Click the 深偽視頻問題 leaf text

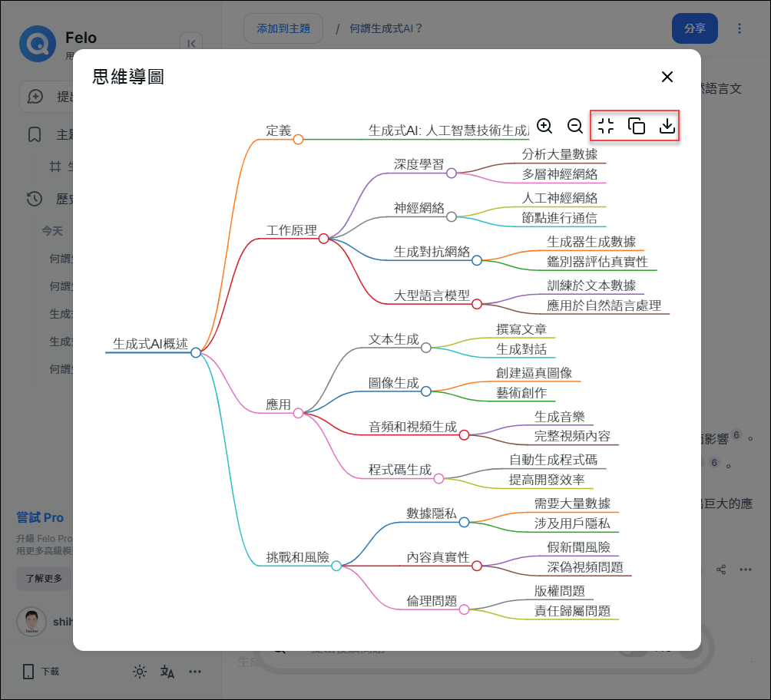(585, 566)
